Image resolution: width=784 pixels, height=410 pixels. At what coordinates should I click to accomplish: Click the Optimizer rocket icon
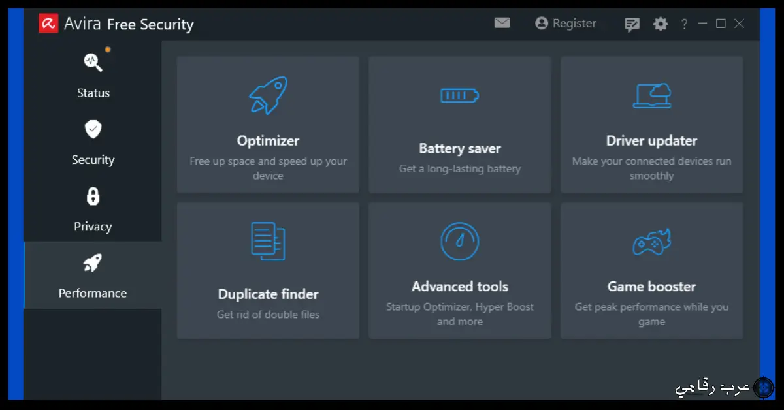point(268,95)
